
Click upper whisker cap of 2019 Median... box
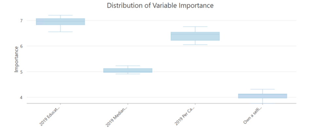[x=128, y=66]
